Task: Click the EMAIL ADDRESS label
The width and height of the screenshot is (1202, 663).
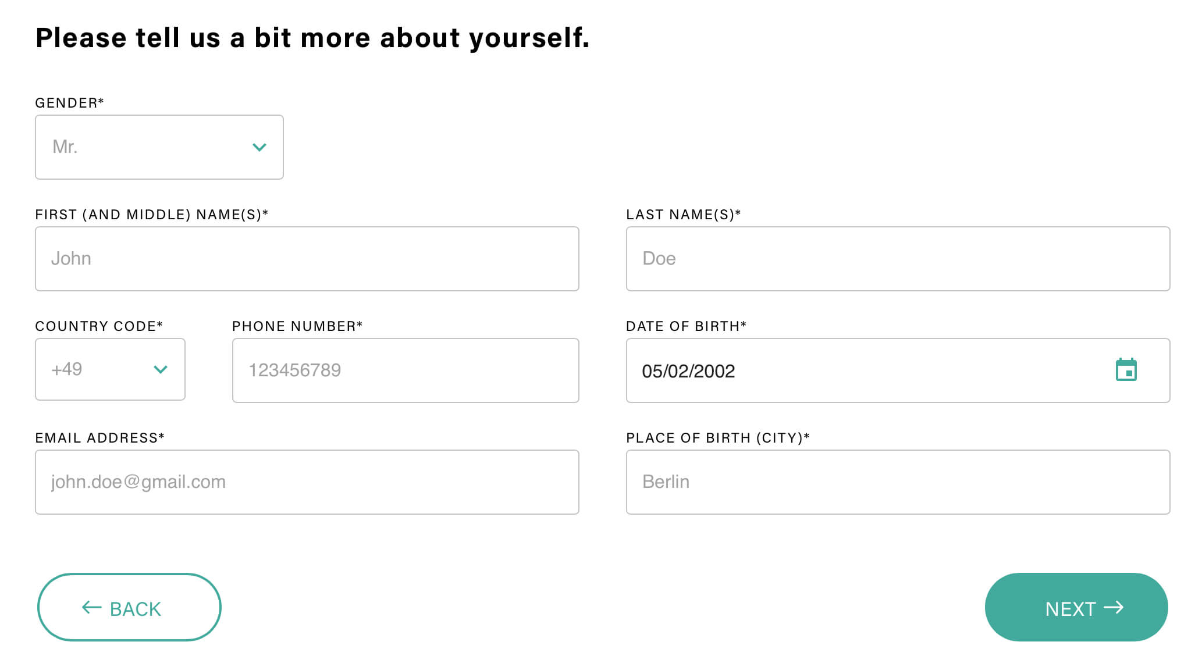Action: coord(99,438)
